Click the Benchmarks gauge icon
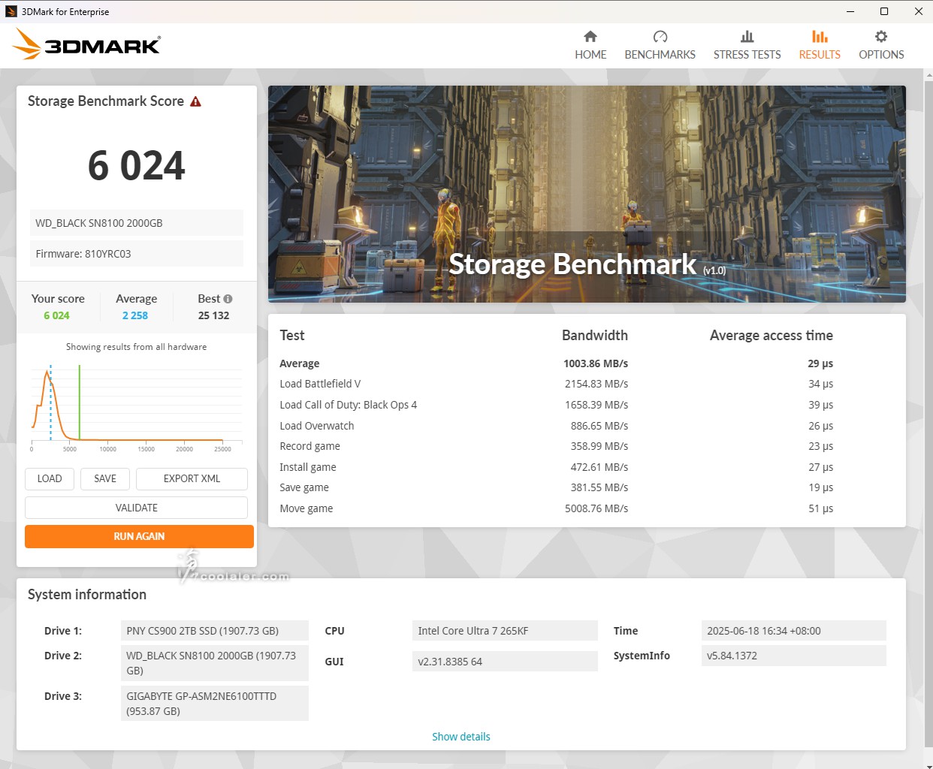933x769 pixels. coord(660,36)
